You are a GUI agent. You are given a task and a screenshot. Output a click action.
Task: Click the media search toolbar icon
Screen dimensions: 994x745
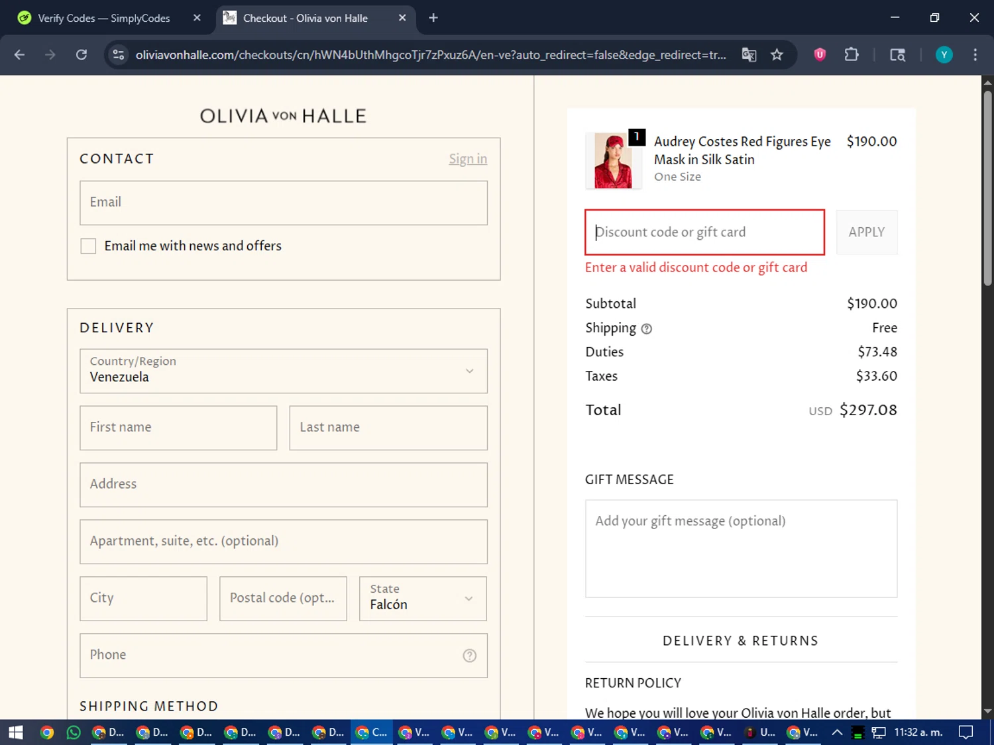click(897, 55)
